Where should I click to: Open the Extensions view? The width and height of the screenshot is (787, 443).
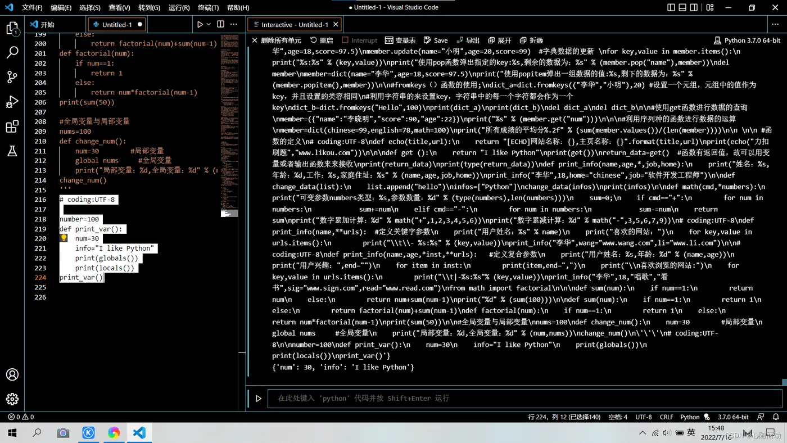[x=12, y=126]
